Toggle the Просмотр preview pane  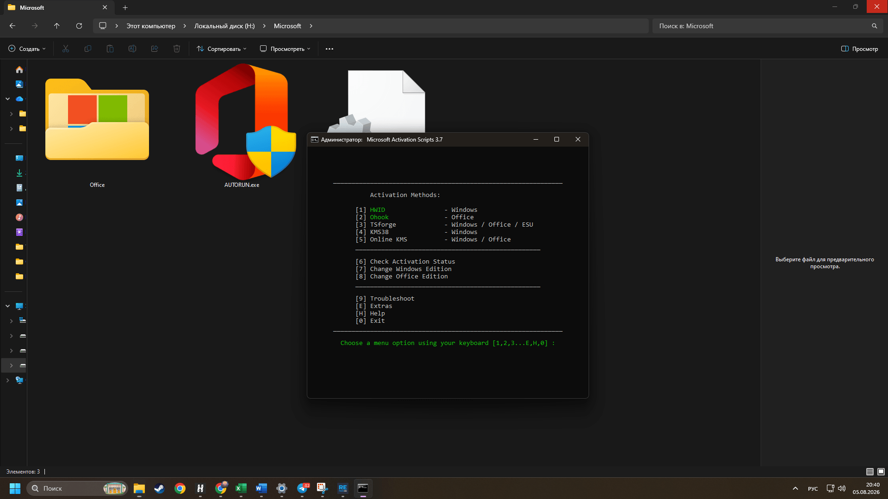pos(859,49)
